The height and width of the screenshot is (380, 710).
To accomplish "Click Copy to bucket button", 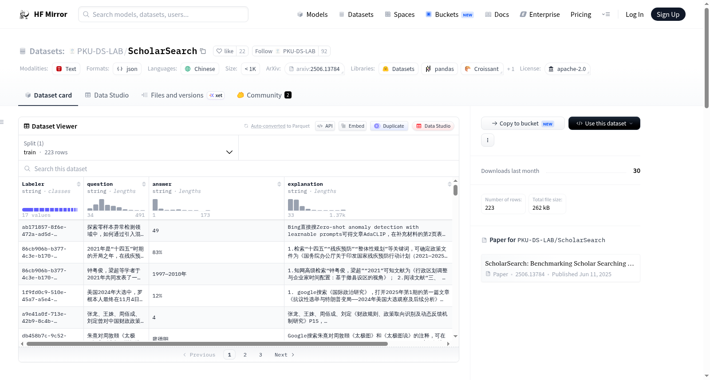I will 523,123.
